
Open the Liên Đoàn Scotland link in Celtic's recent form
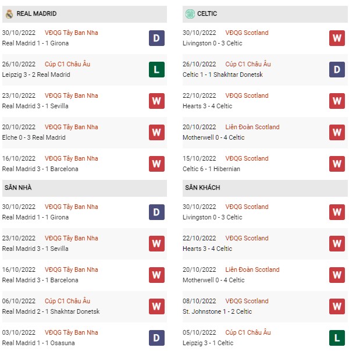[252, 127]
